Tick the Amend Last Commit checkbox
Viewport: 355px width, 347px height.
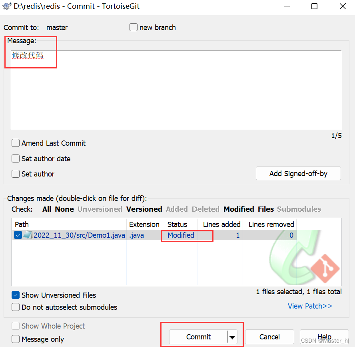pos(16,143)
